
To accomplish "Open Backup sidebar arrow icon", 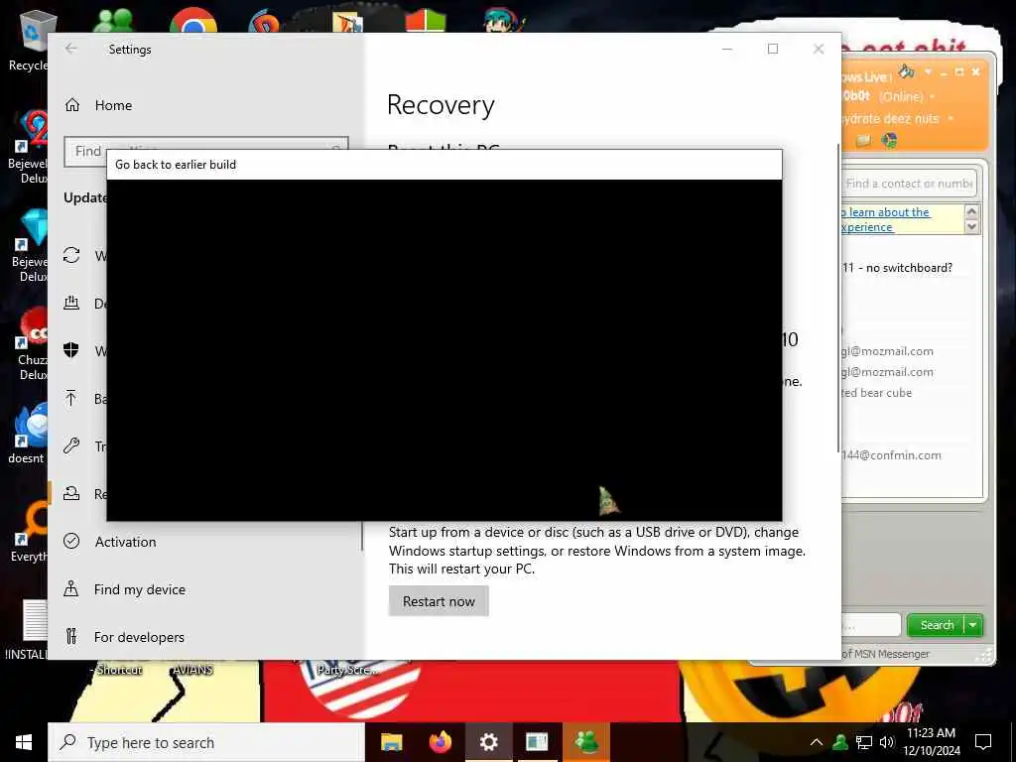I will pyautogui.click(x=71, y=398).
